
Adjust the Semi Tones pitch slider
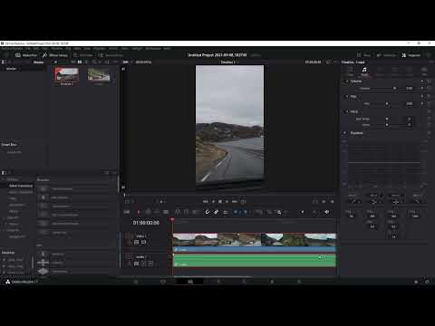pyautogui.click(x=387, y=119)
